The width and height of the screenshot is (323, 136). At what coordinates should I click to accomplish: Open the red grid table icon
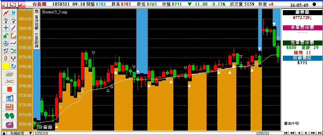[x=10, y=107]
